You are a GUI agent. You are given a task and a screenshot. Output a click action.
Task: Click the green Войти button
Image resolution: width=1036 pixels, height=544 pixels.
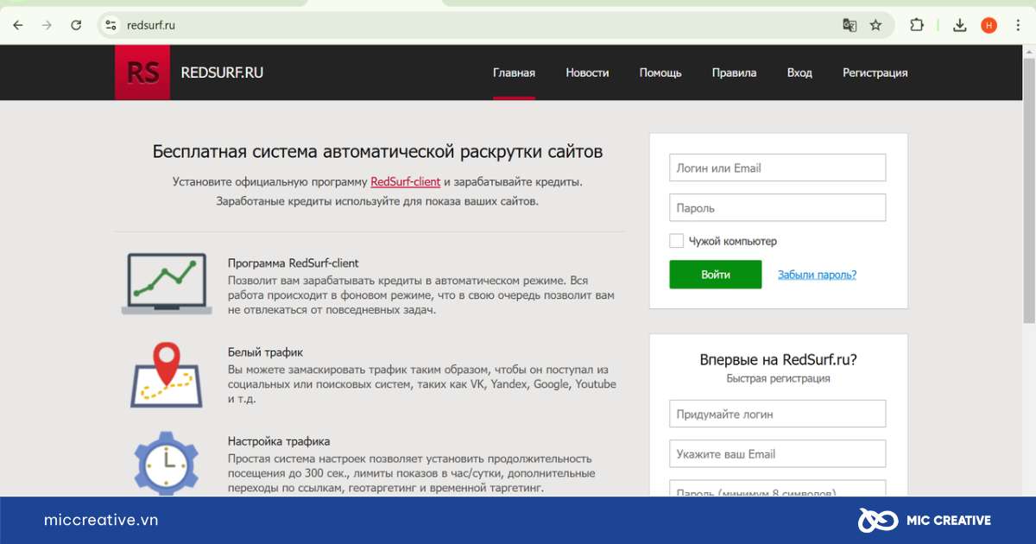pos(715,275)
